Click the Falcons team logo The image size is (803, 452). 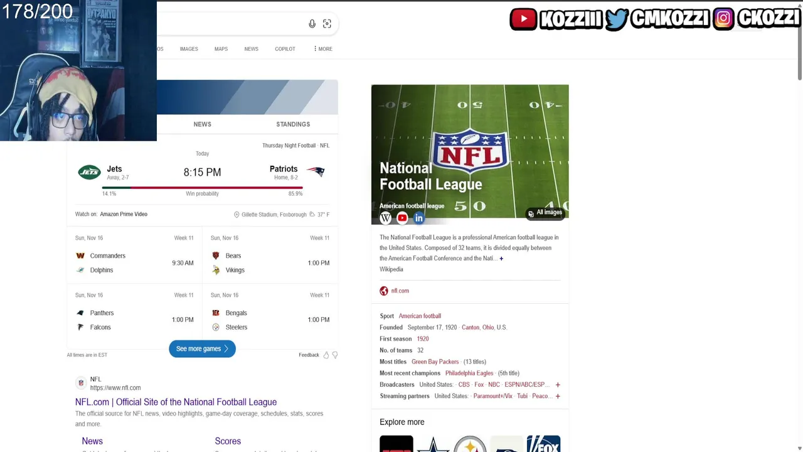pyautogui.click(x=80, y=327)
